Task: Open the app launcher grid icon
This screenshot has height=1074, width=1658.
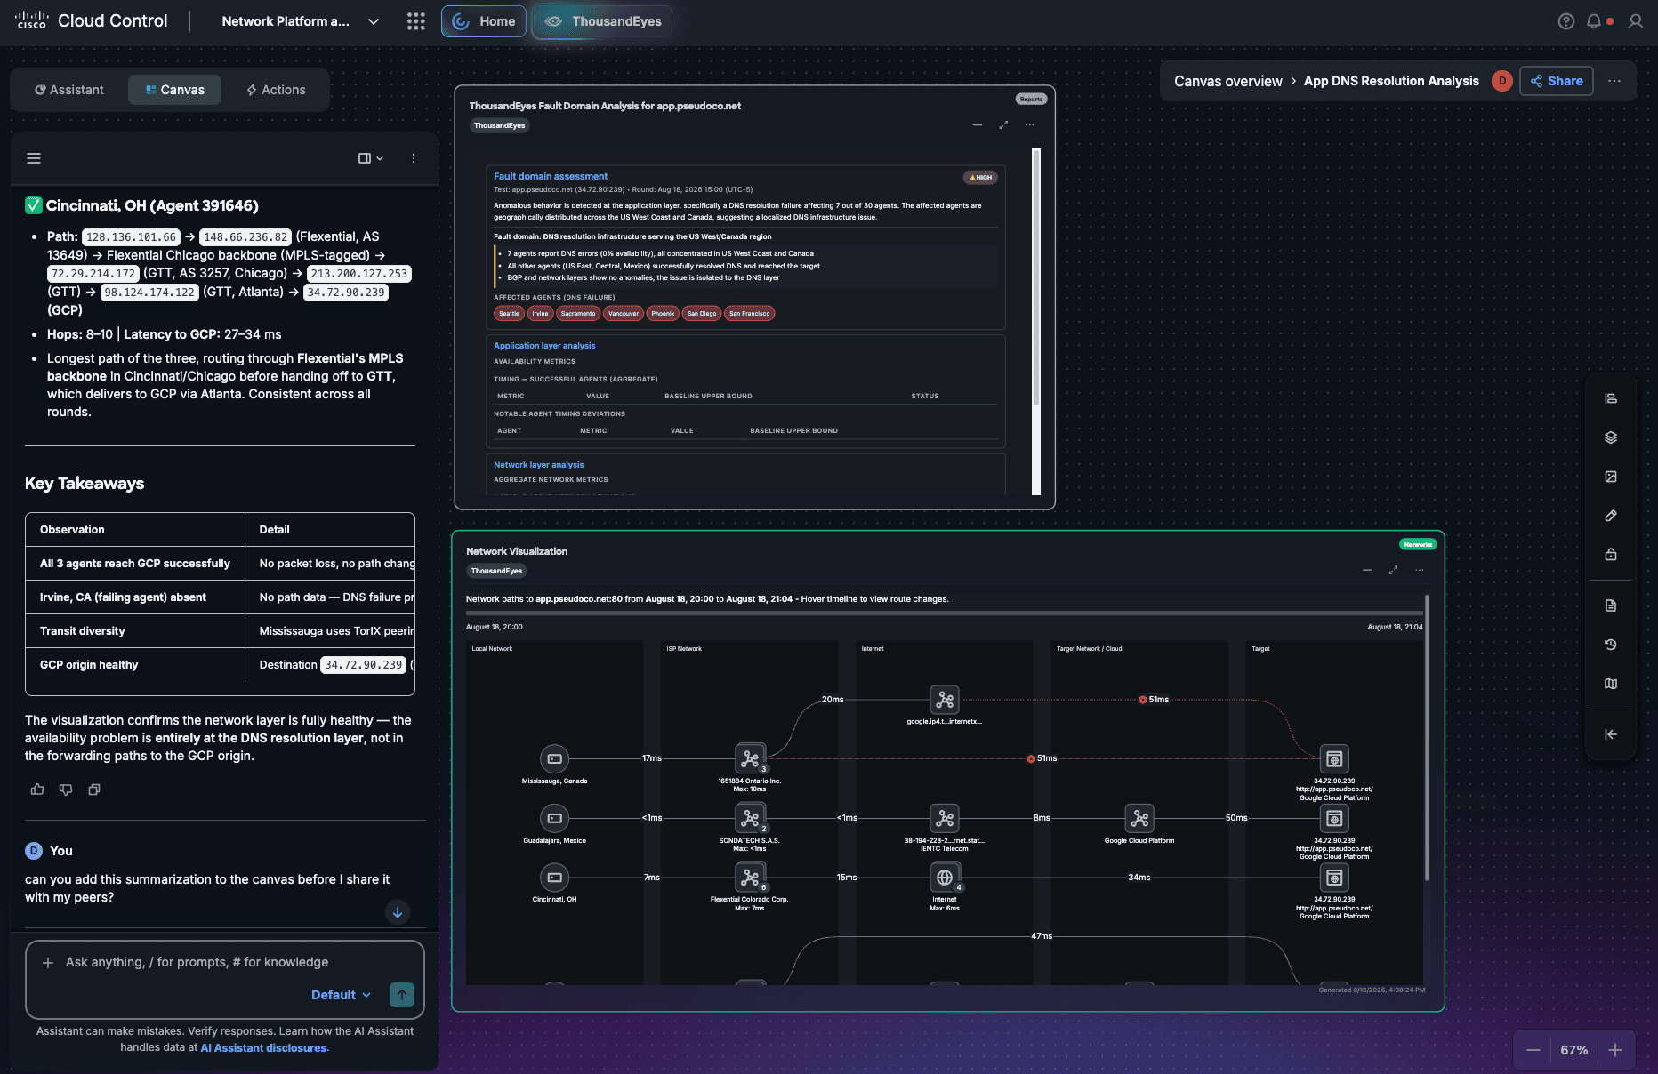Action: coord(415,21)
